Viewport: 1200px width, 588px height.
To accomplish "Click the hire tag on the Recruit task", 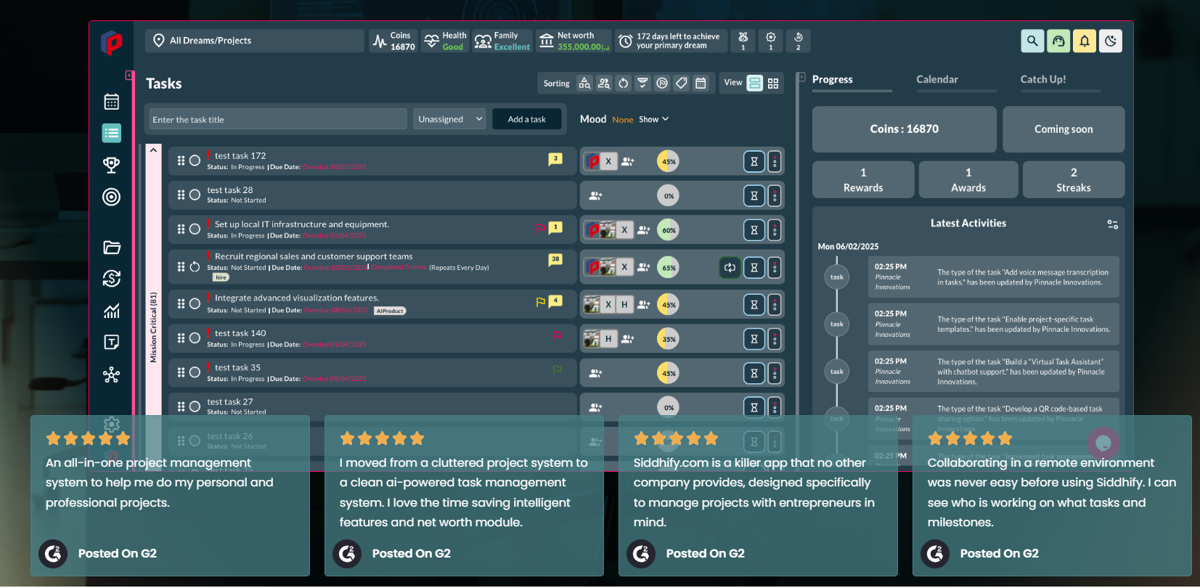I will [x=221, y=277].
